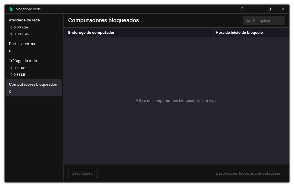View the Tráfego de rede panel
Screen dimensions: 294x187
[23, 61]
